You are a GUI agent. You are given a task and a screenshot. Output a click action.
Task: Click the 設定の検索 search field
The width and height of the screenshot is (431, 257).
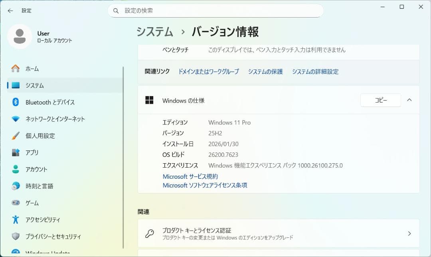(x=215, y=11)
